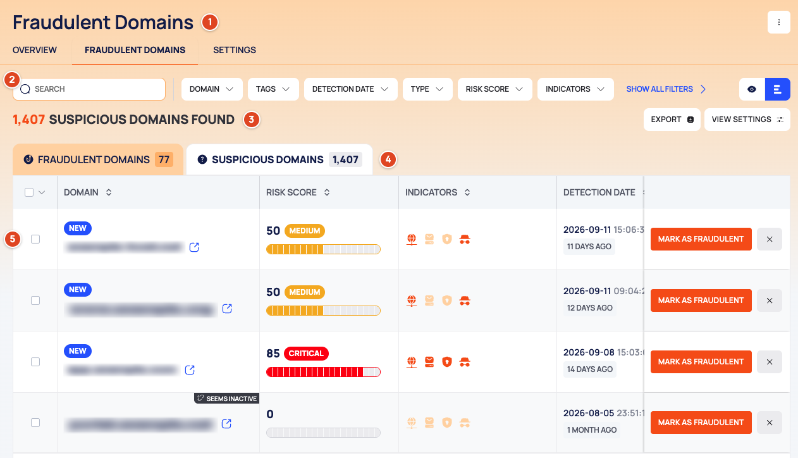Switch to Fraudulent Domains 77 list tab
The height and width of the screenshot is (458, 798).
coord(98,159)
